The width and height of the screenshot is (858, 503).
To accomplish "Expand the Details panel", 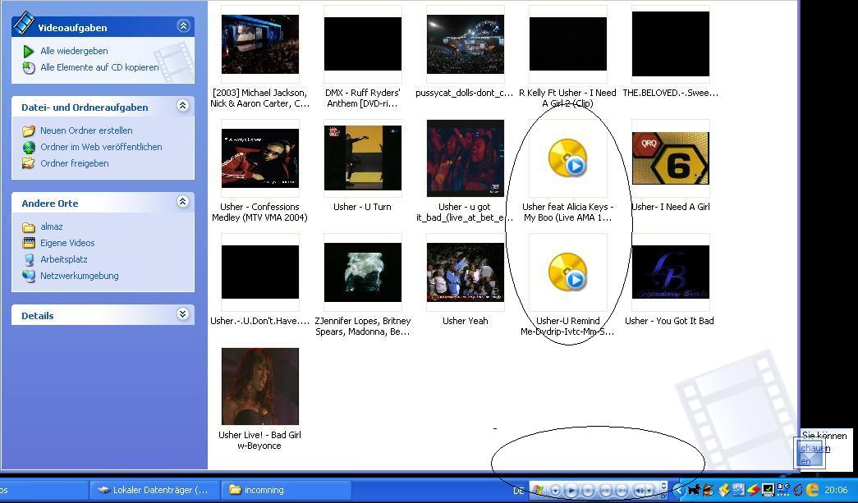I will point(183,313).
